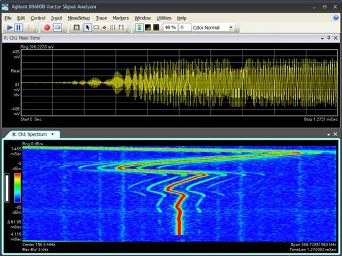
Task: Click the yellow trace display icon
Action: (148, 27)
